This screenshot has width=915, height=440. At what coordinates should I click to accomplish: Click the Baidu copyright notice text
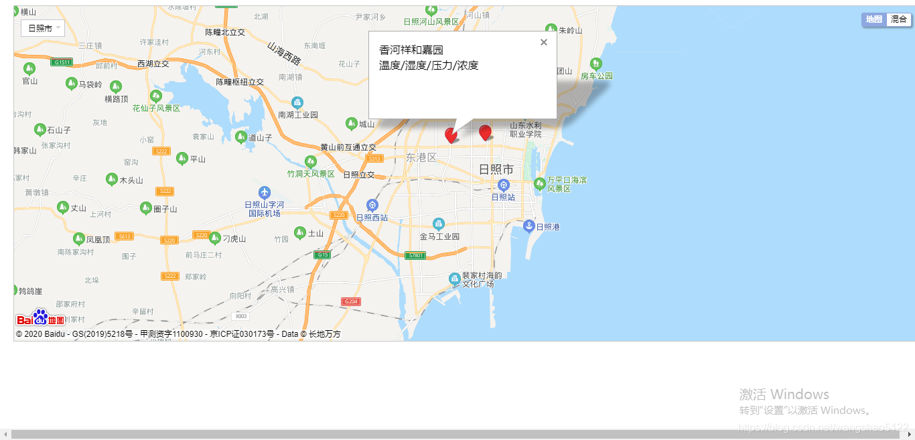178,334
